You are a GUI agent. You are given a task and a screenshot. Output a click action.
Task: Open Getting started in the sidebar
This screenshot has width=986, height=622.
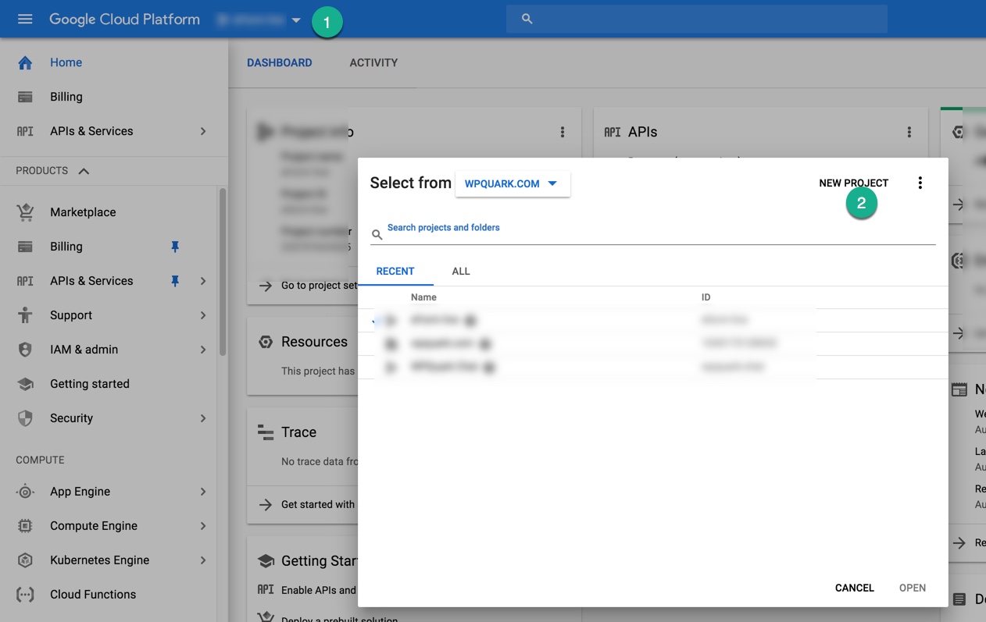coord(90,384)
